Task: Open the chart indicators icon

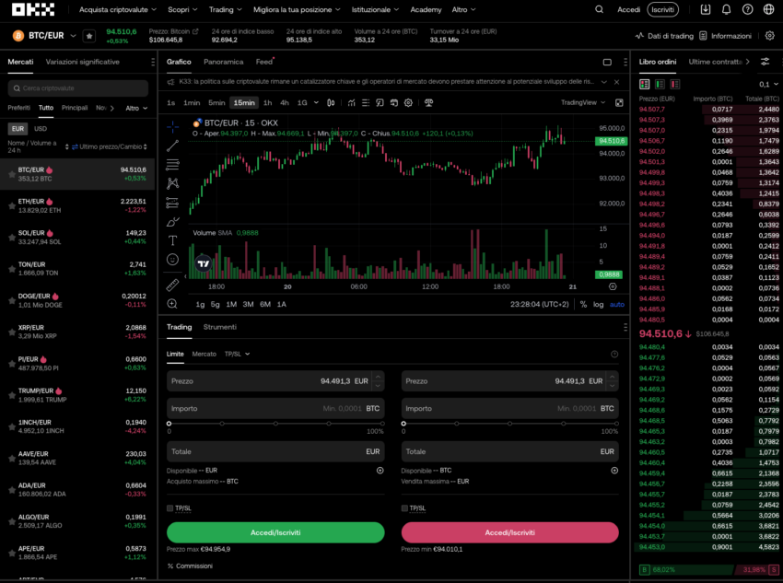Action: 352,103
